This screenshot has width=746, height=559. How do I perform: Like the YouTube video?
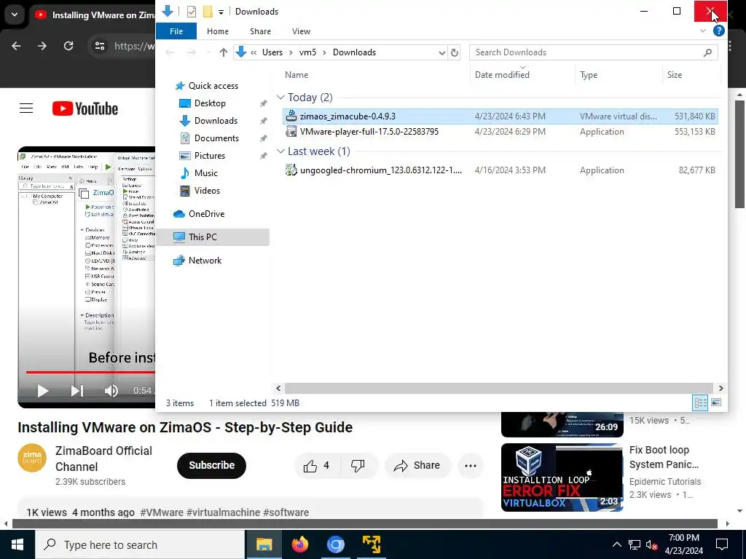[x=316, y=466]
